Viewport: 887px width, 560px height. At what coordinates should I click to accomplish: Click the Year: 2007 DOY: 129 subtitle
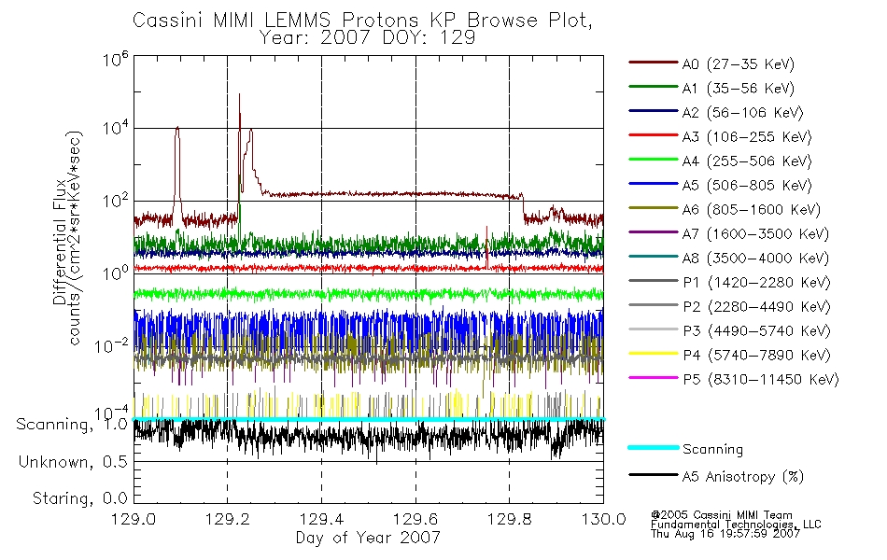pos(367,38)
